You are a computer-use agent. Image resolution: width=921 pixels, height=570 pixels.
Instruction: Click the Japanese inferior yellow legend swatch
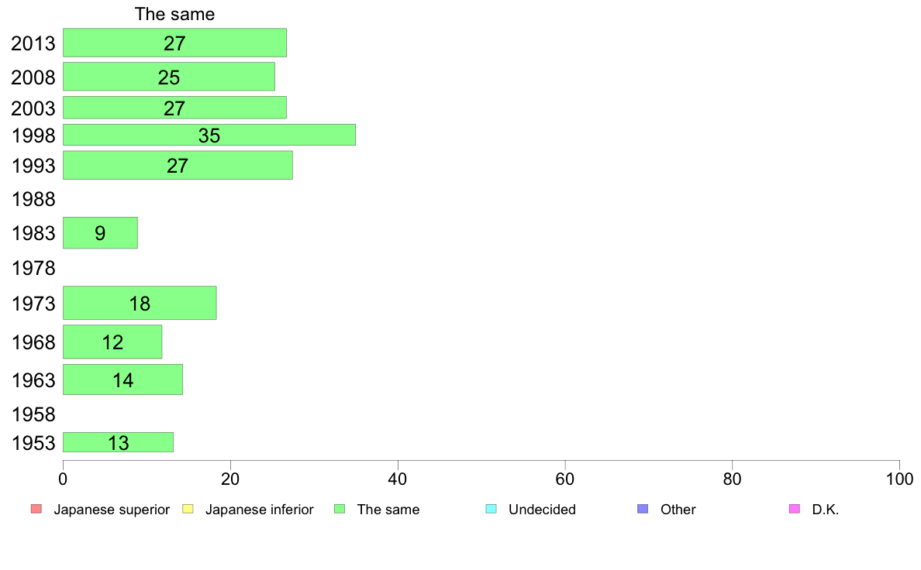(188, 509)
